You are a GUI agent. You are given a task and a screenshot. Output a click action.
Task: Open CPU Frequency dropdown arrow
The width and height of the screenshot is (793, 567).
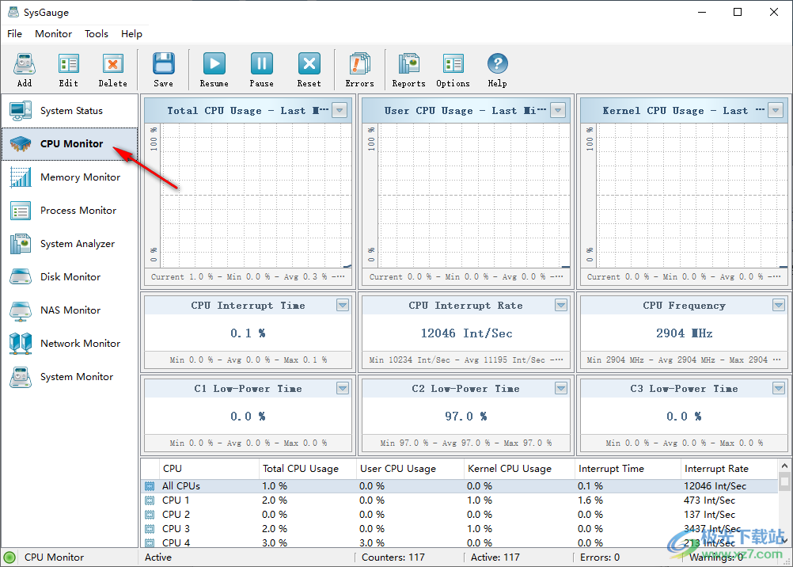click(779, 305)
